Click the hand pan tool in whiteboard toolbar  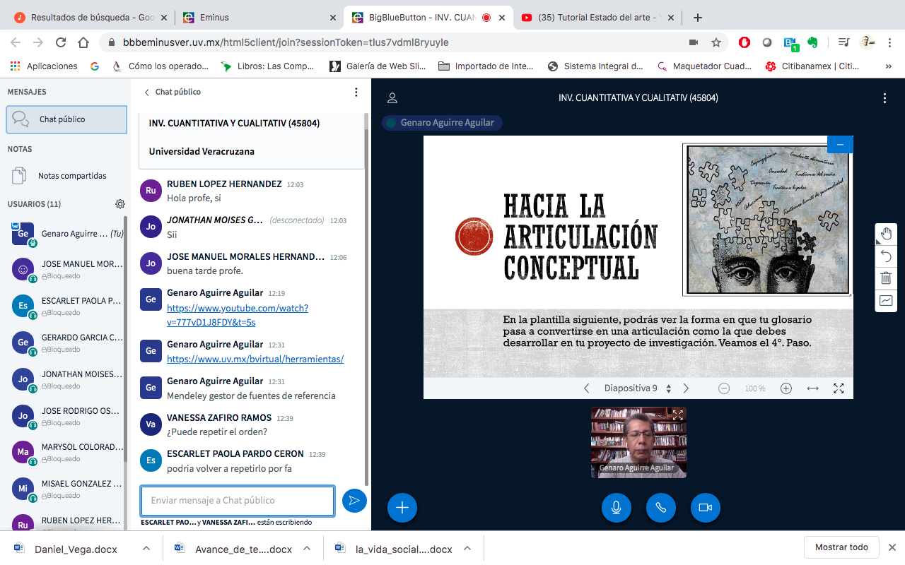click(886, 234)
